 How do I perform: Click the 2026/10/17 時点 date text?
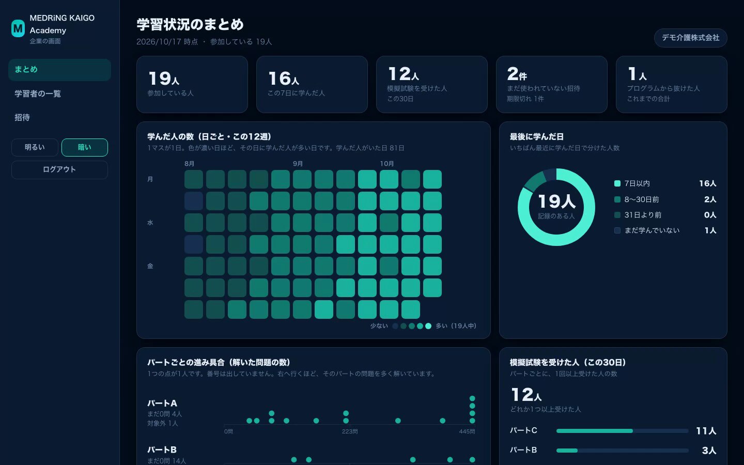pos(167,42)
